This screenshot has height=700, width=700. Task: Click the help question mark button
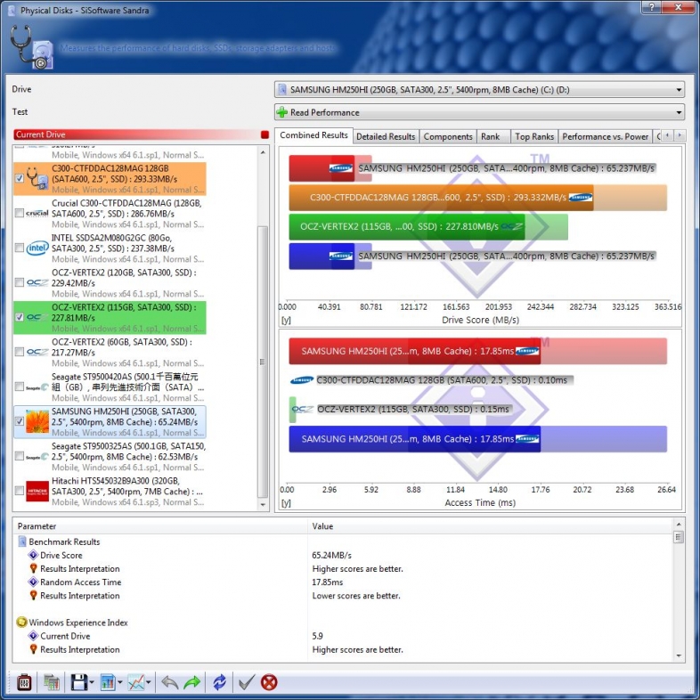[652, 6]
